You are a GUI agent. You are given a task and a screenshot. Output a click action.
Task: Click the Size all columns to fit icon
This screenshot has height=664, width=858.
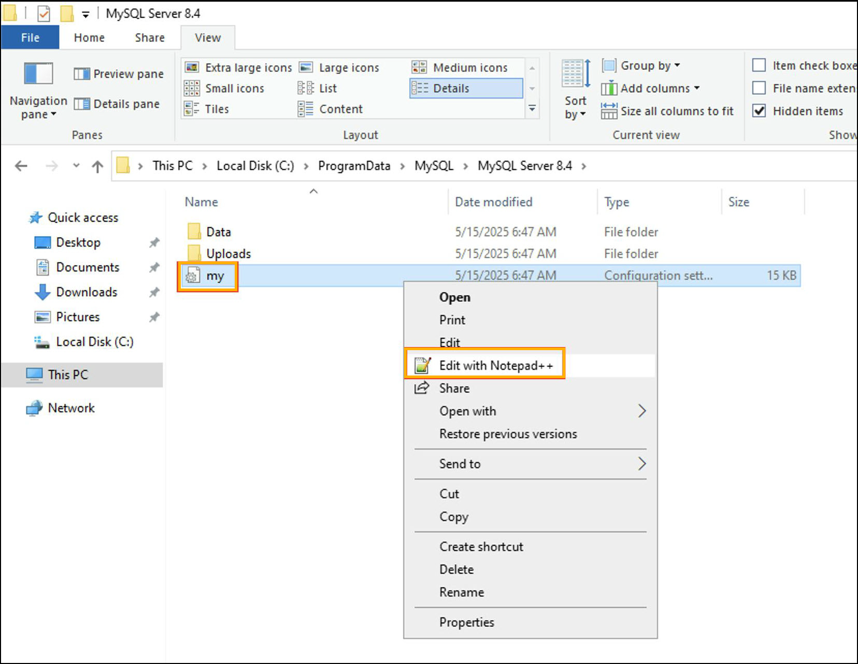click(x=609, y=111)
